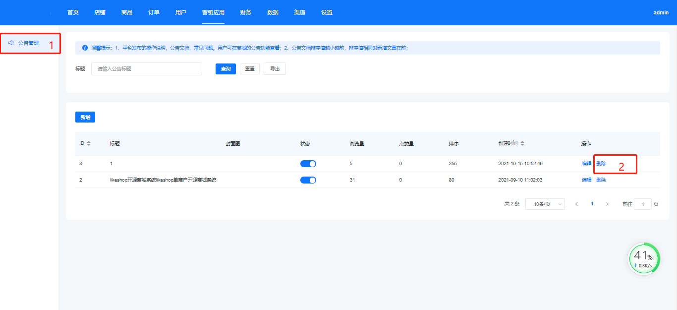Click the info icon in the tip banner
Viewport: 677px width, 310px height.
tap(85, 48)
